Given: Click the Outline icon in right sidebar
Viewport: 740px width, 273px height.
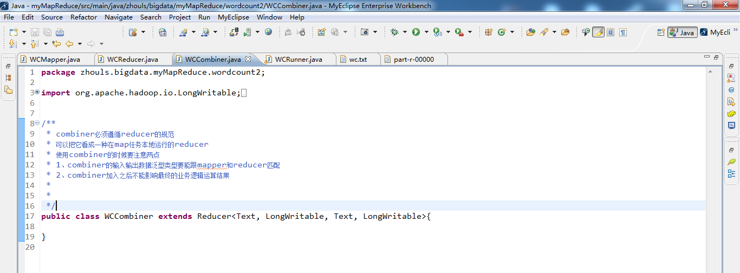Looking at the screenshot, I should pos(731,174).
